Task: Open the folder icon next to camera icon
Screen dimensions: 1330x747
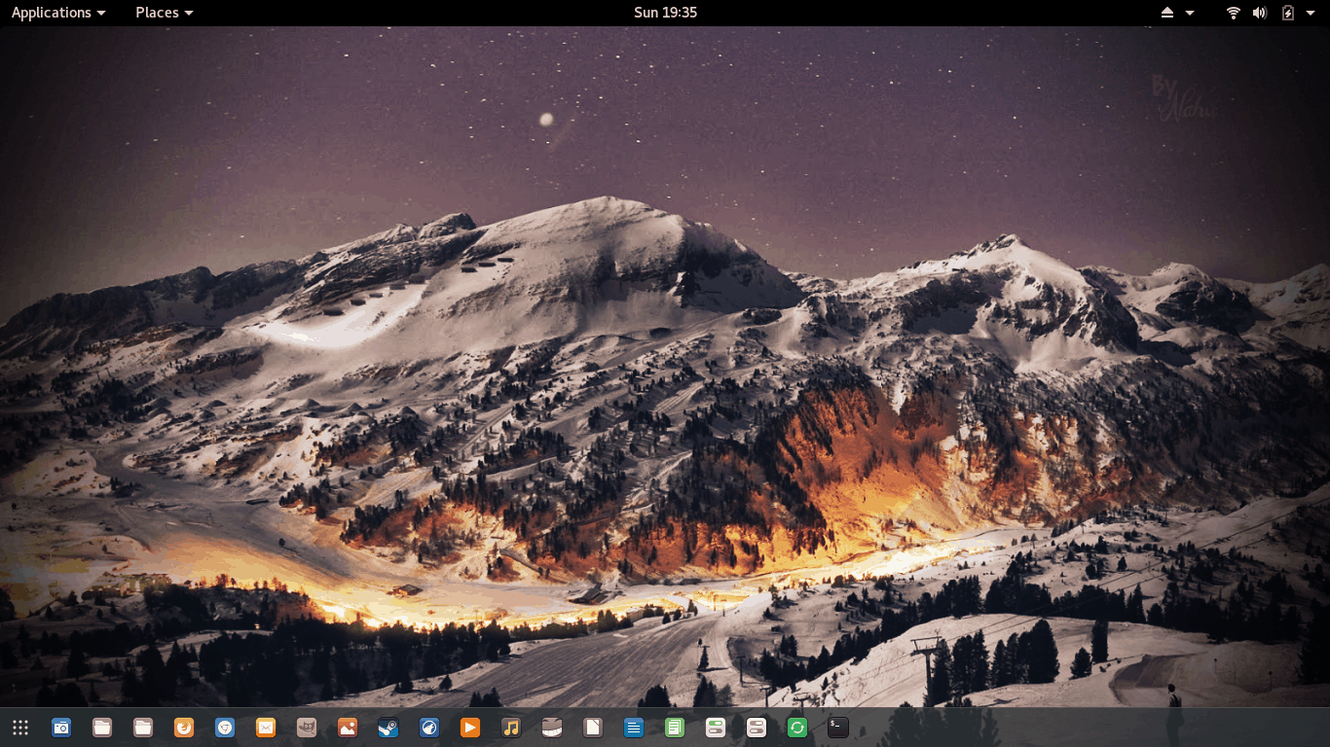Action: tap(102, 727)
